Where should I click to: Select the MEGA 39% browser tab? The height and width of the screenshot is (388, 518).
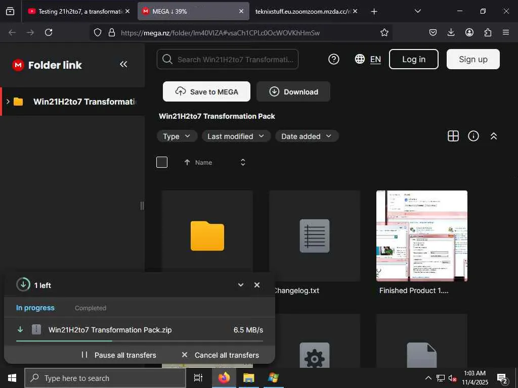pyautogui.click(x=193, y=12)
